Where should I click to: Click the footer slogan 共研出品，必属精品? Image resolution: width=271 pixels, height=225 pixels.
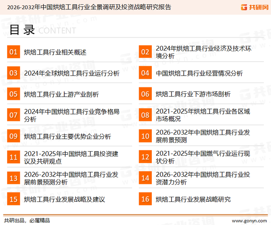27,221
